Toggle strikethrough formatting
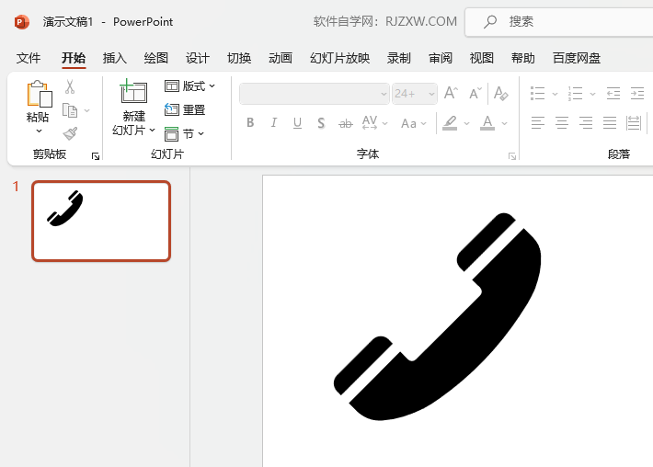 coord(345,123)
